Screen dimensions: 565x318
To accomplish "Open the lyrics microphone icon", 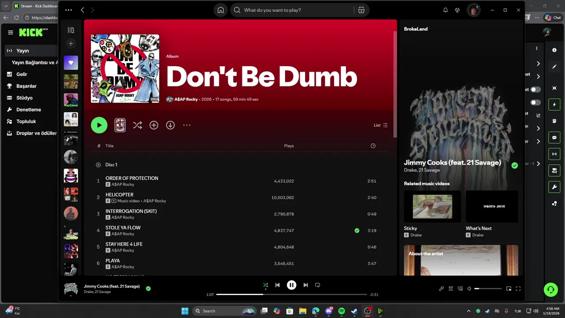I will coord(441,288).
